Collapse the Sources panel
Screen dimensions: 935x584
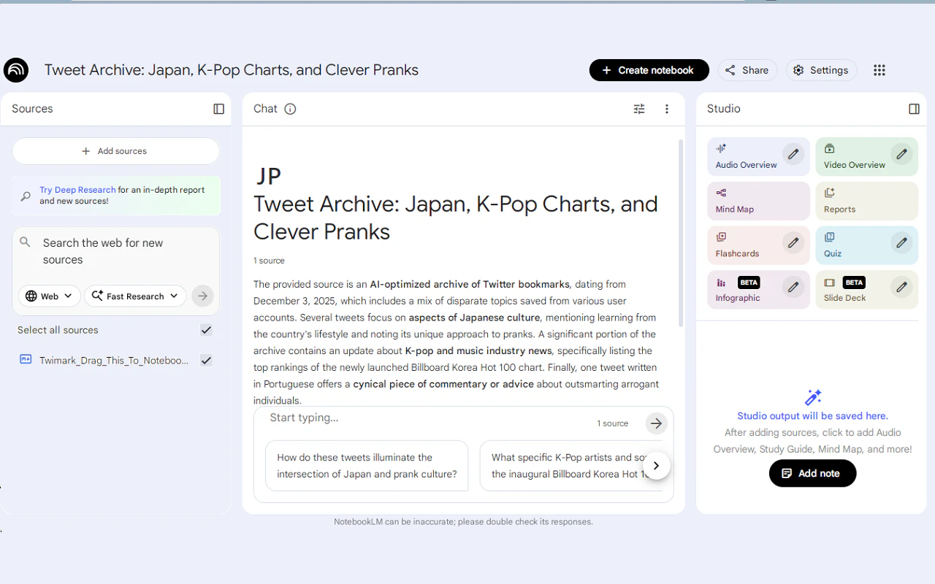click(218, 109)
